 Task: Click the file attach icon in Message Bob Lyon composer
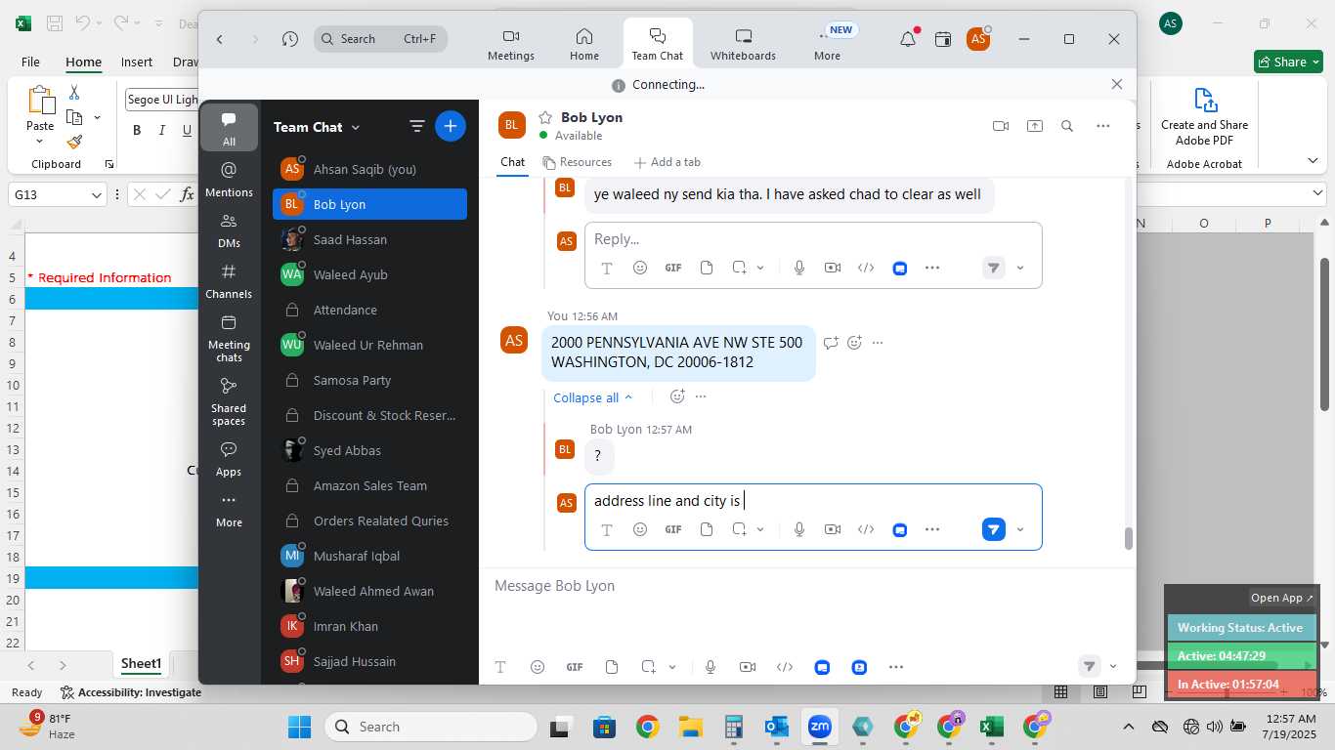(612, 667)
